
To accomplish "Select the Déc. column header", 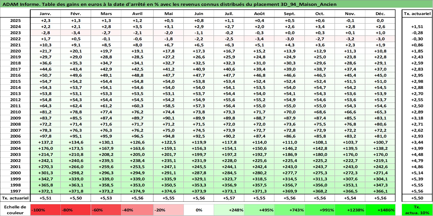I will click(380, 14).
